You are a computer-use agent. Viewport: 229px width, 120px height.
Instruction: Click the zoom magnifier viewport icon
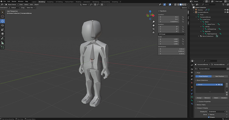click(x=153, y=22)
